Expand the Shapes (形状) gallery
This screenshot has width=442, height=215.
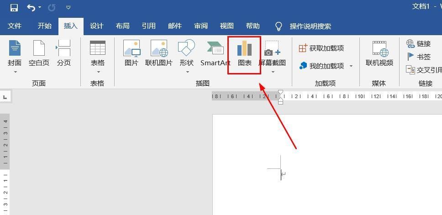tap(187, 72)
